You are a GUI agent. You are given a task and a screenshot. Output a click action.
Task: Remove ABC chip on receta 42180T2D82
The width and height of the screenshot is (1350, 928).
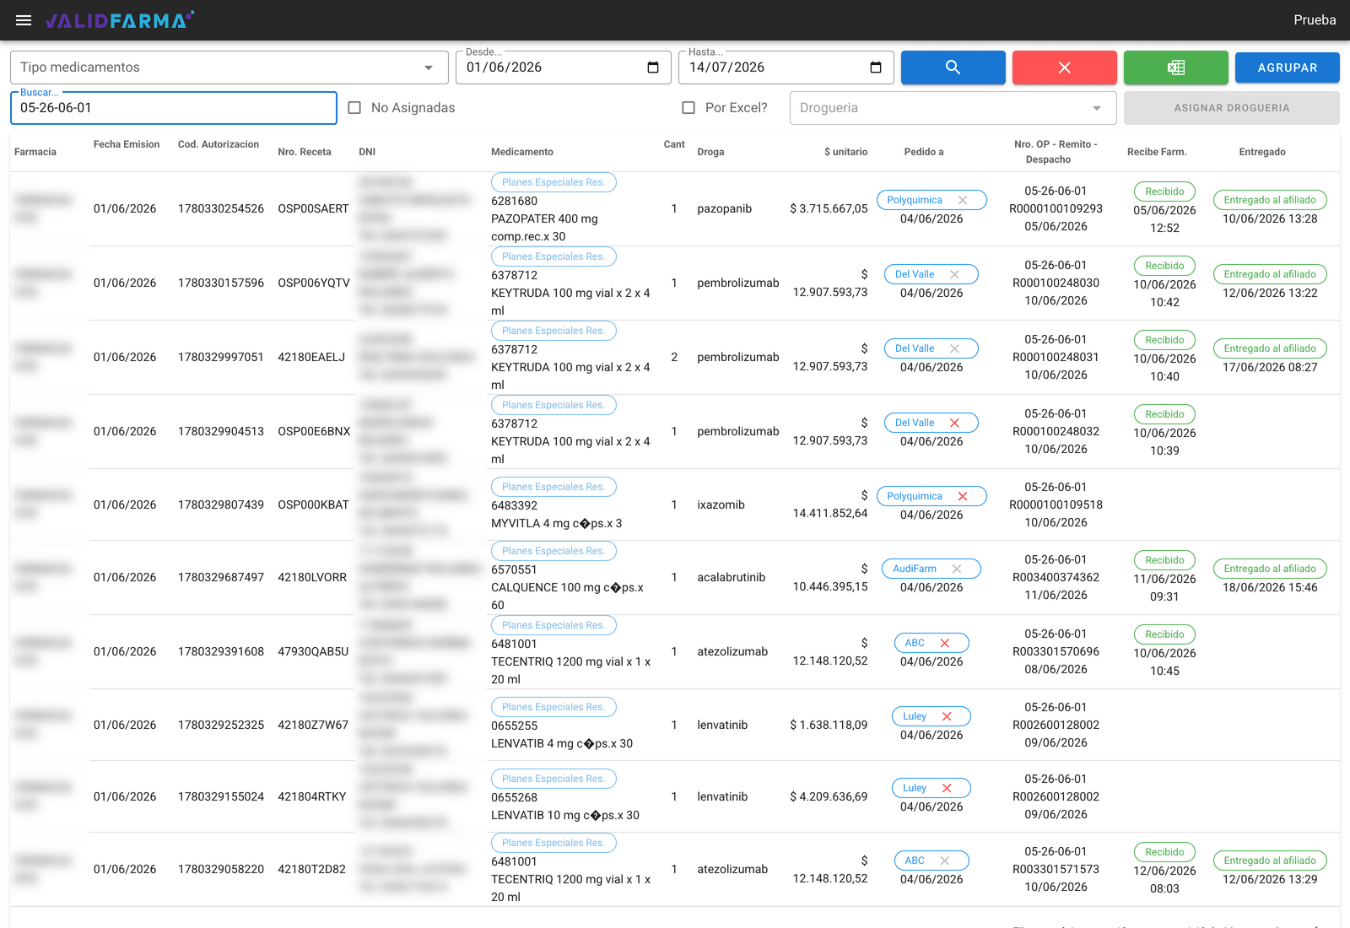[x=945, y=861]
